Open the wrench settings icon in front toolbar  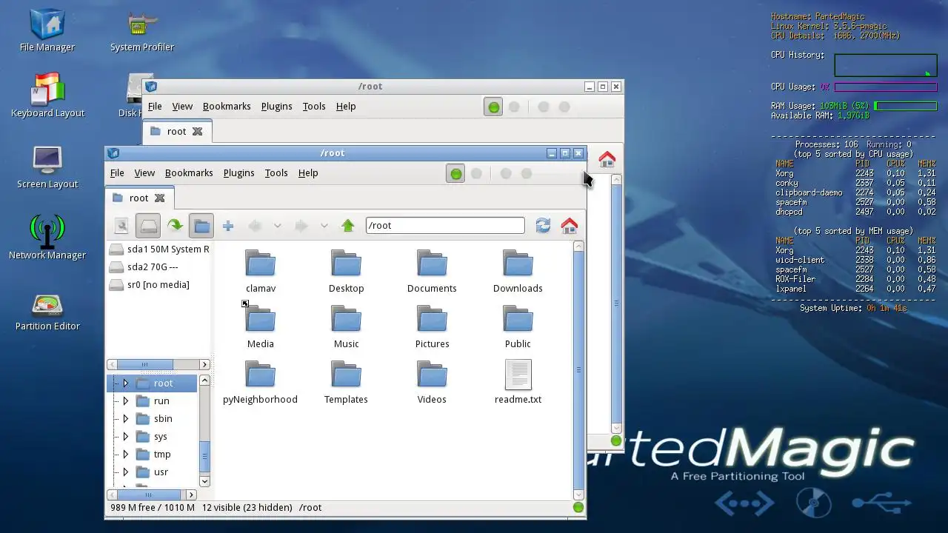point(122,226)
